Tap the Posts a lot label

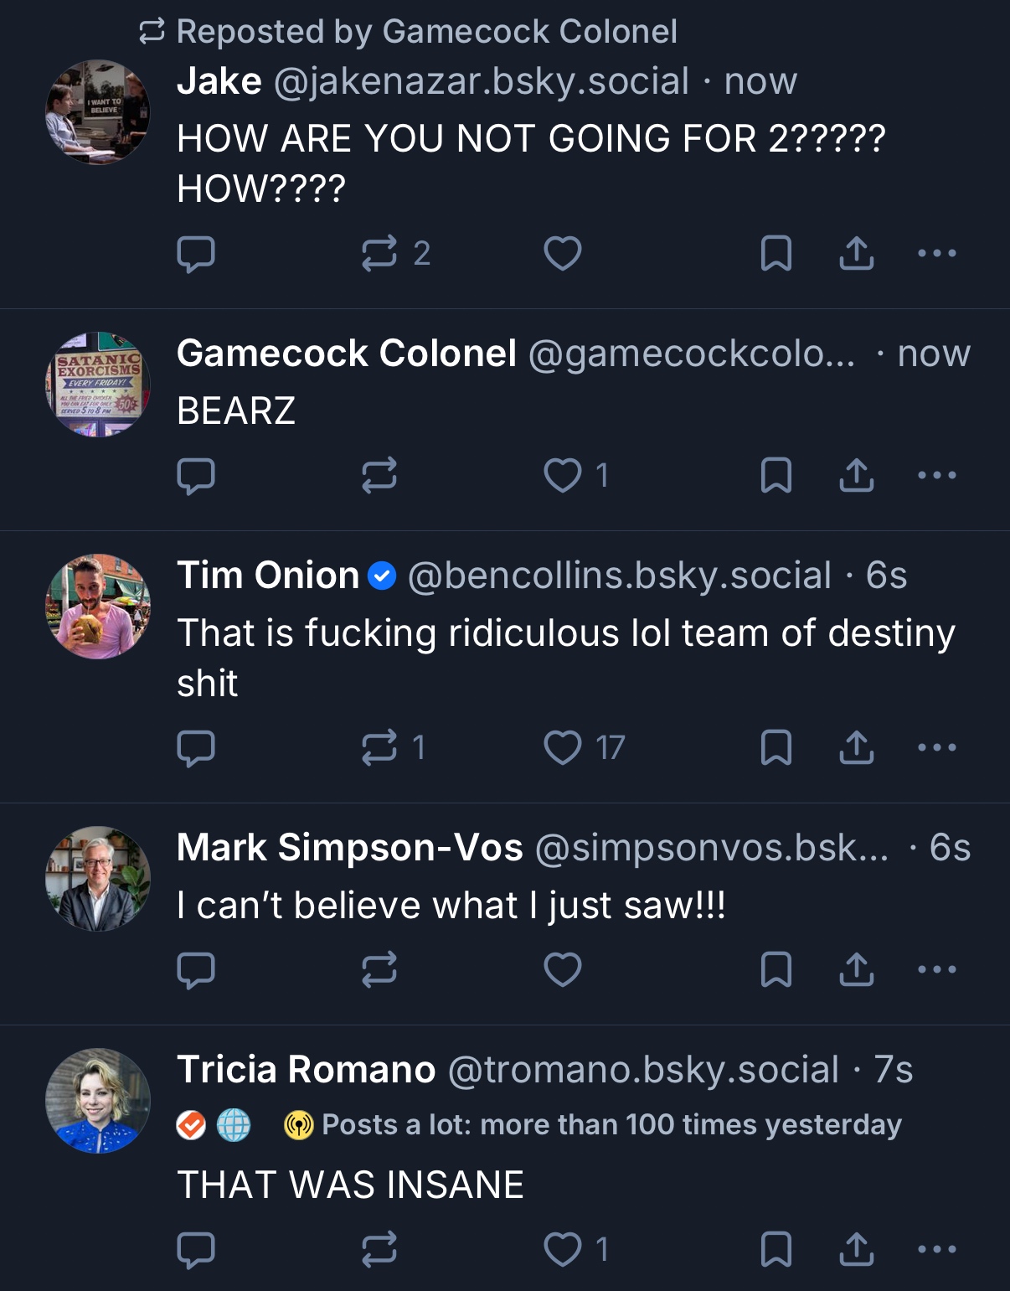click(611, 1124)
